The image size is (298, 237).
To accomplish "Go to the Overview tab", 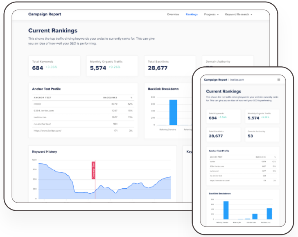I will tap(173, 14).
